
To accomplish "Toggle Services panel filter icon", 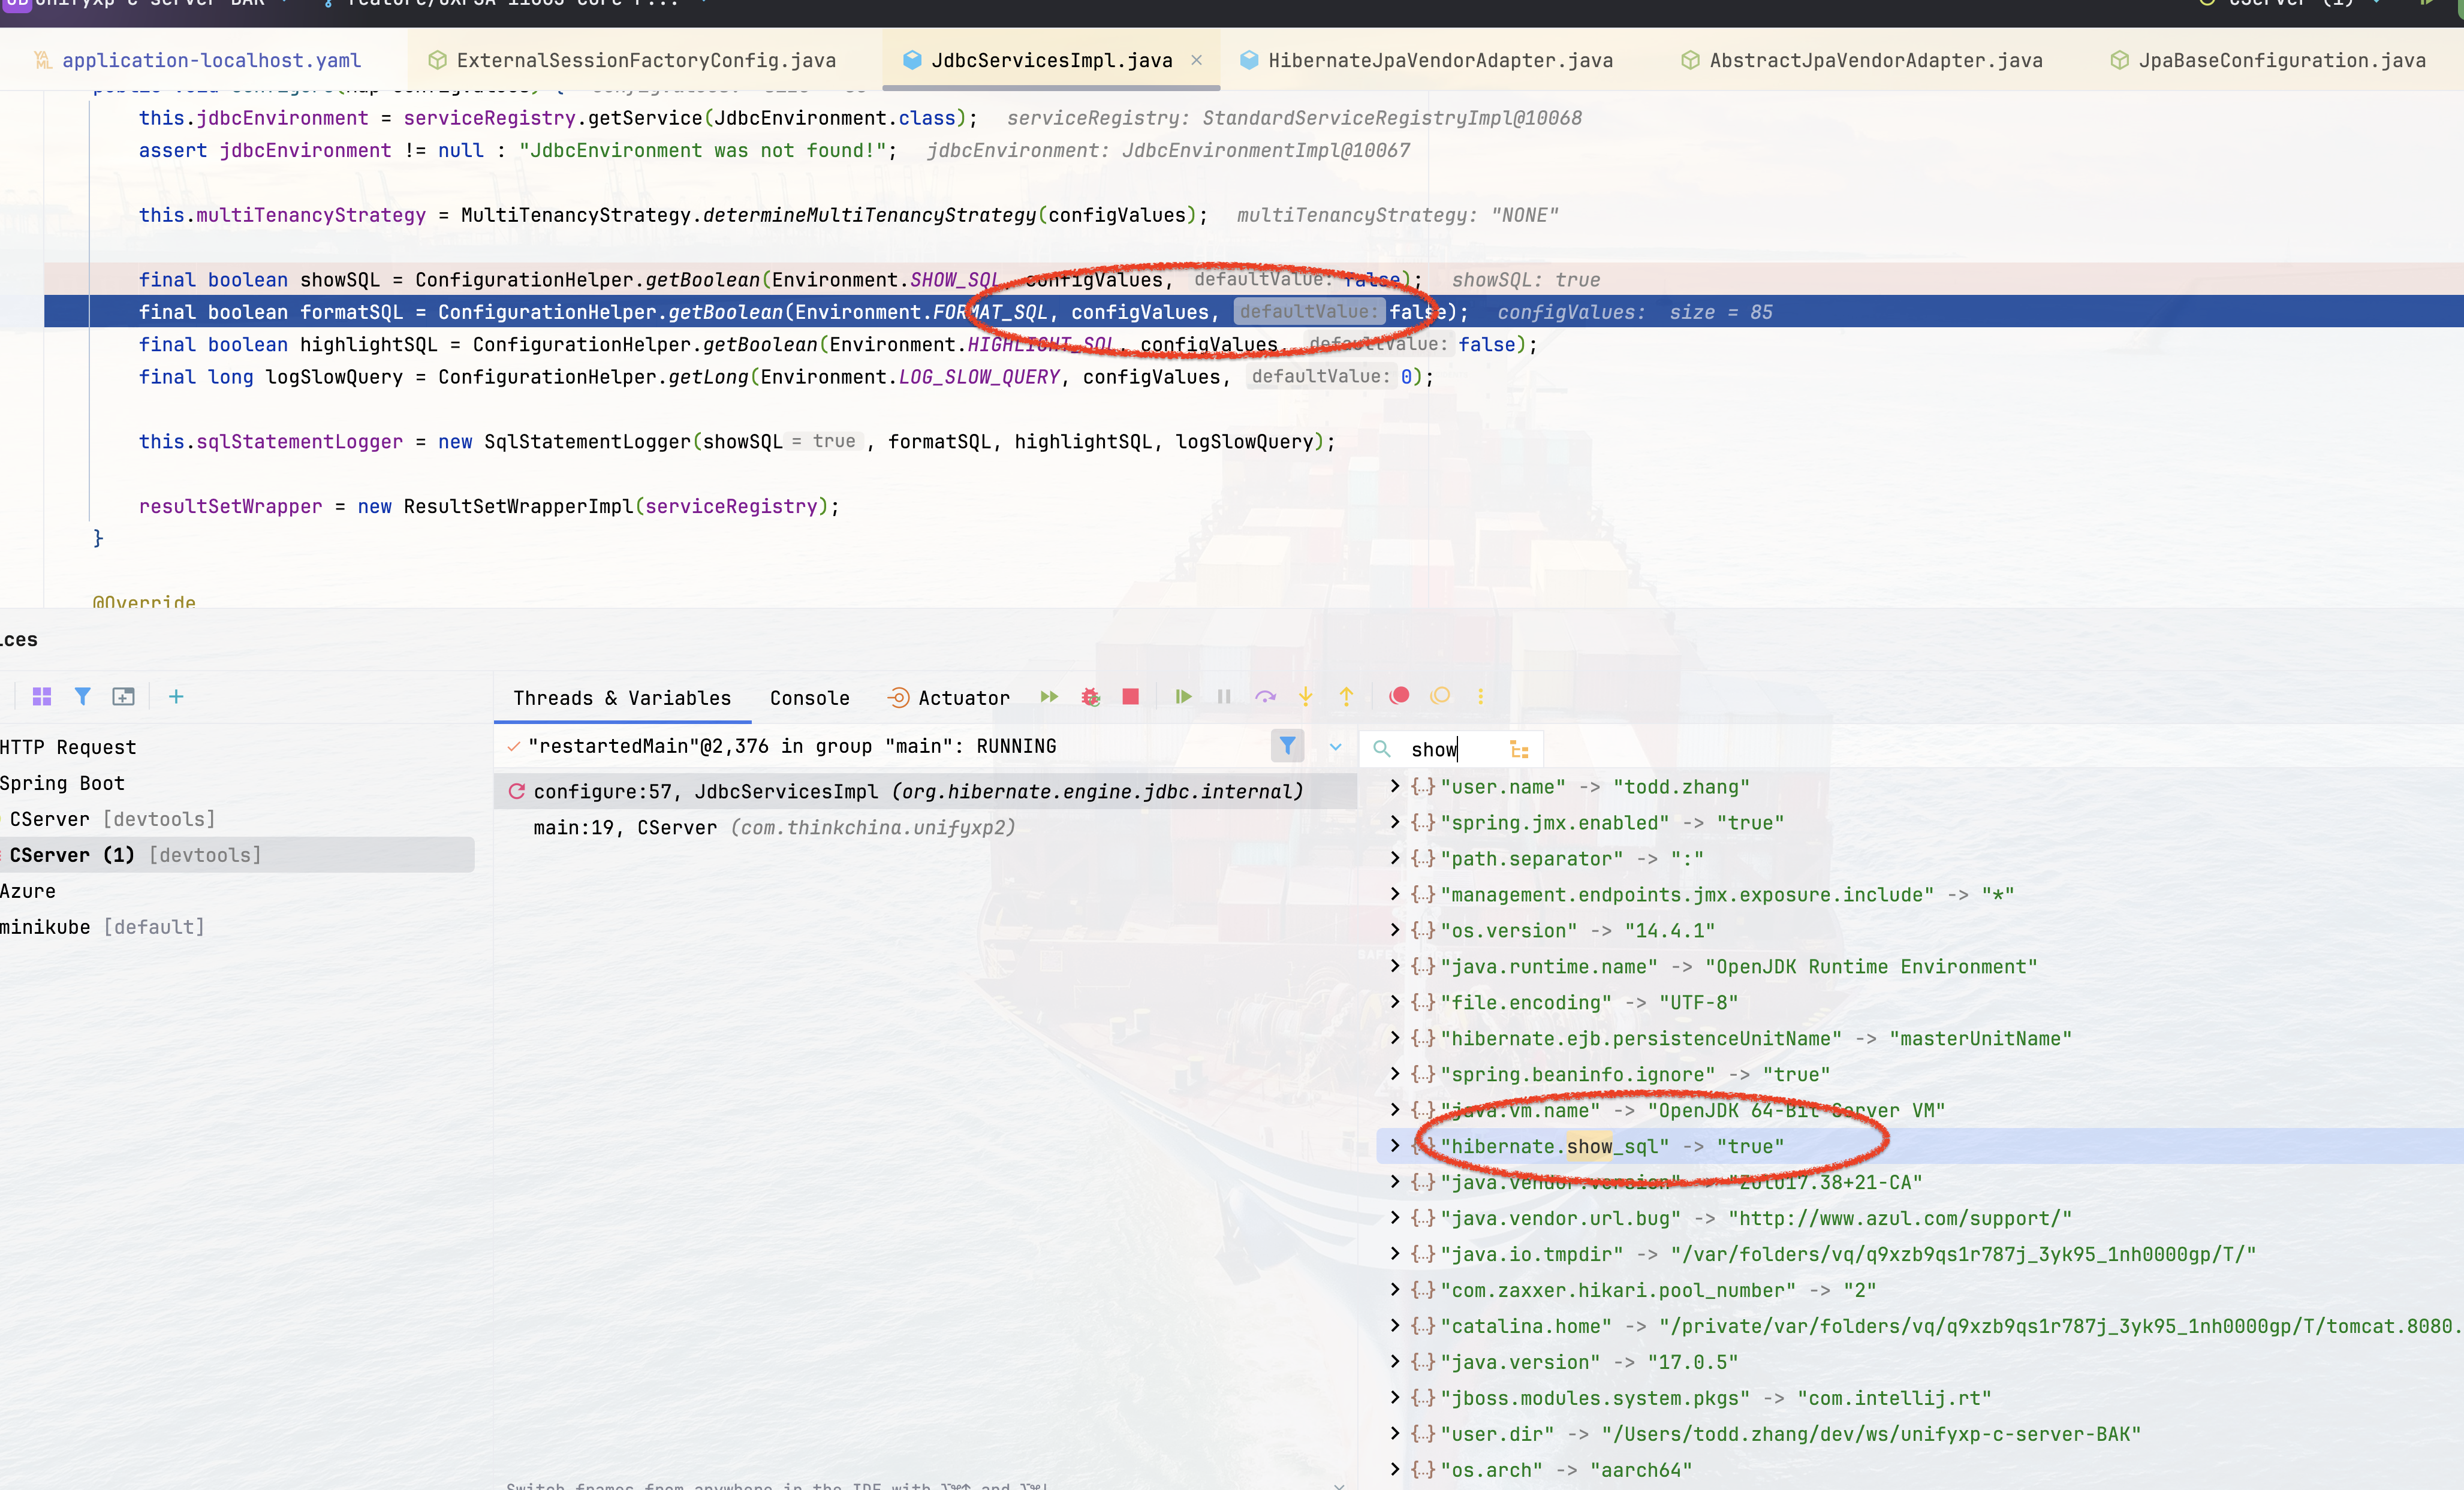I will [x=83, y=697].
